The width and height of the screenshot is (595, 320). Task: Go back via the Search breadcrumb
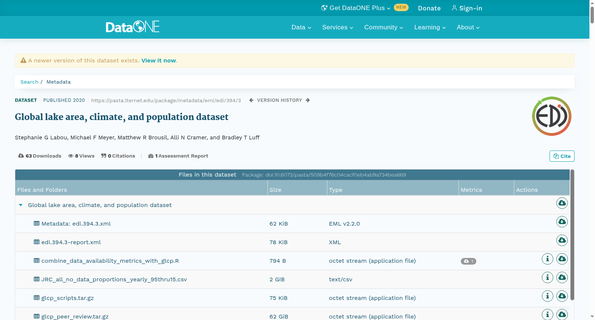(29, 82)
